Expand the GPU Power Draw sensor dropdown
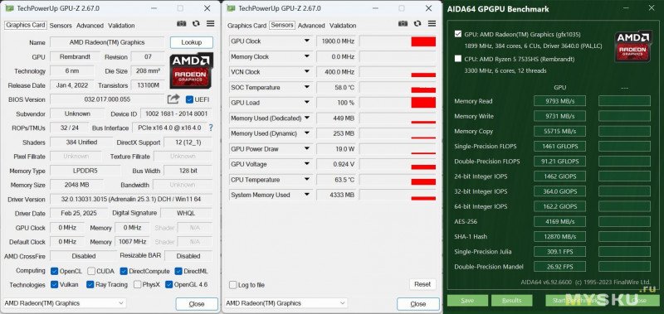 click(x=306, y=149)
